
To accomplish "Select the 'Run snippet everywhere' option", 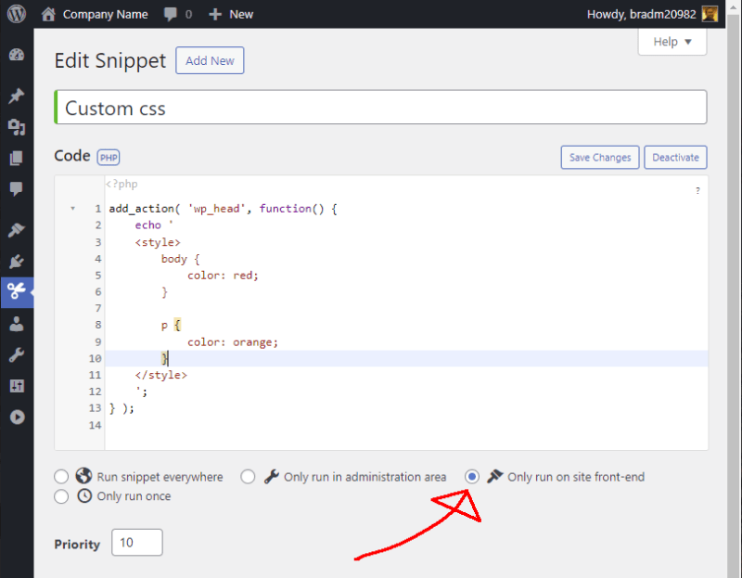I will (61, 476).
